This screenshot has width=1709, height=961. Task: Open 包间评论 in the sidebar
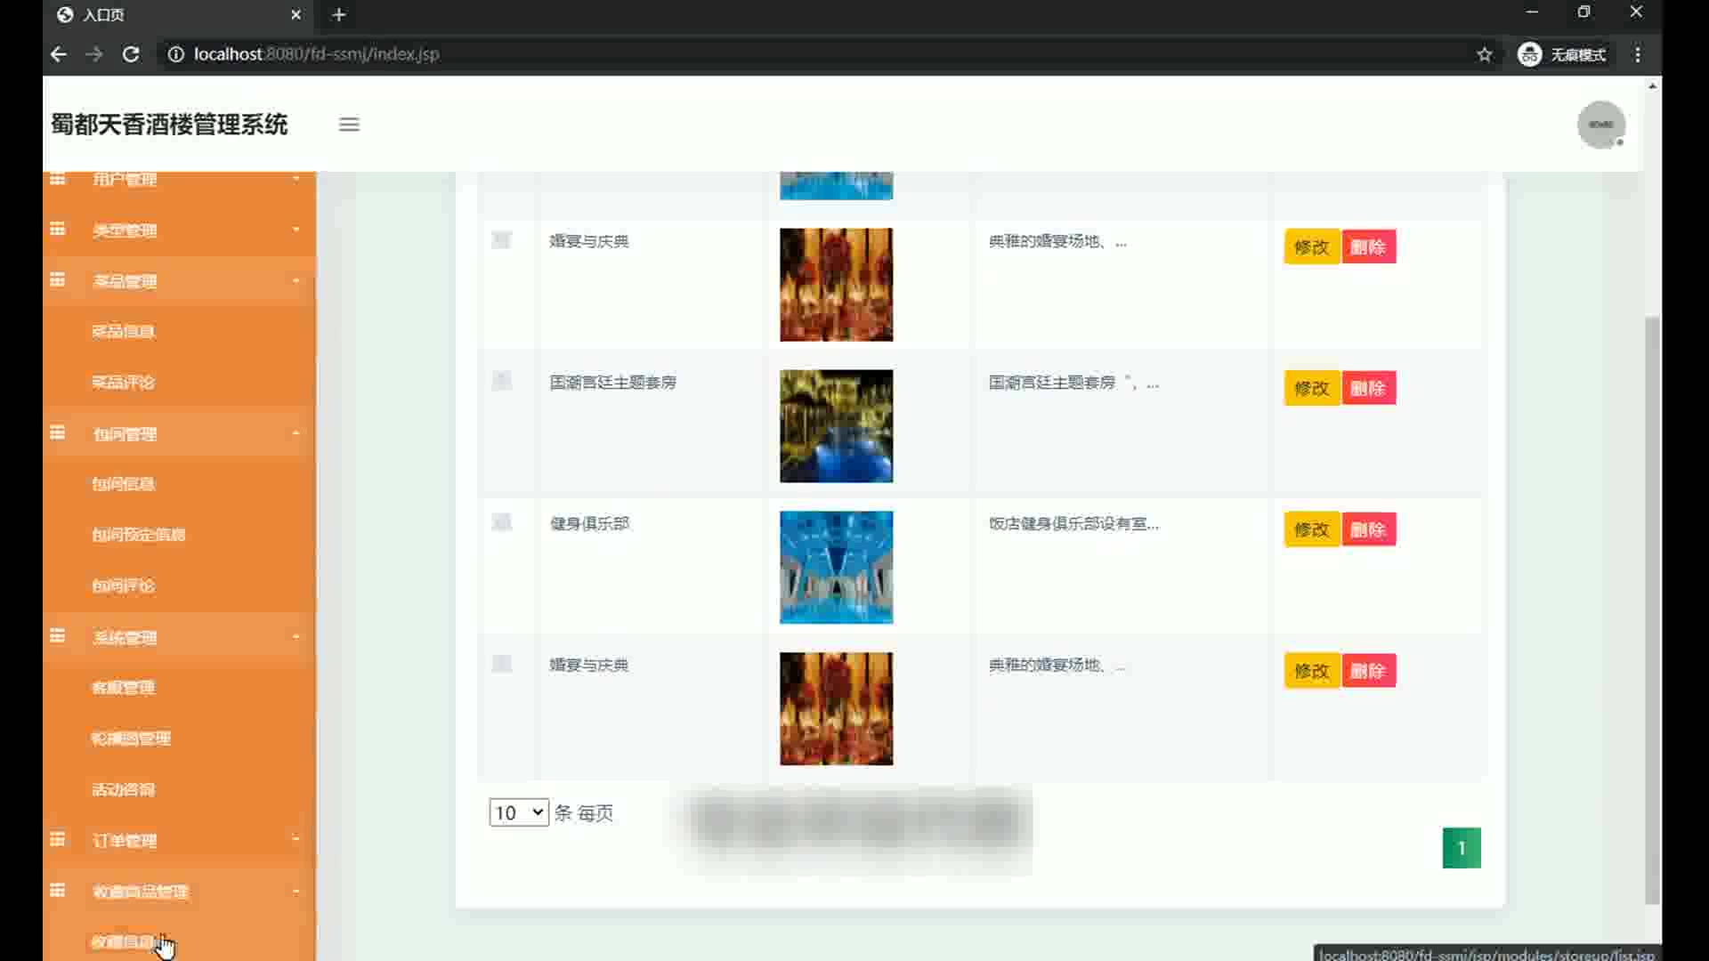coord(124,585)
